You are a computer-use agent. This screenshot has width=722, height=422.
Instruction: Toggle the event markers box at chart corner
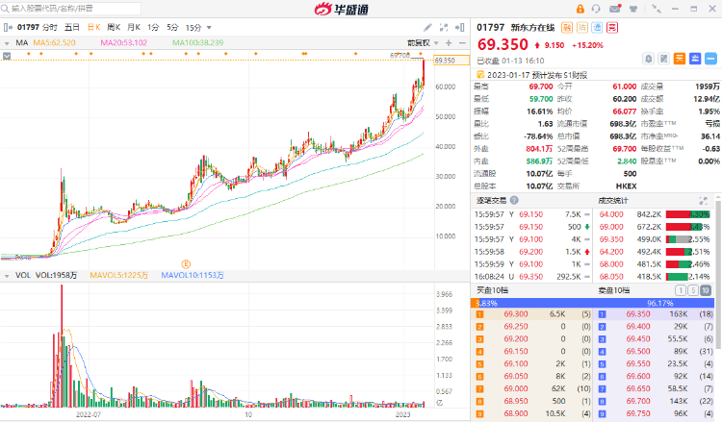click(7, 56)
